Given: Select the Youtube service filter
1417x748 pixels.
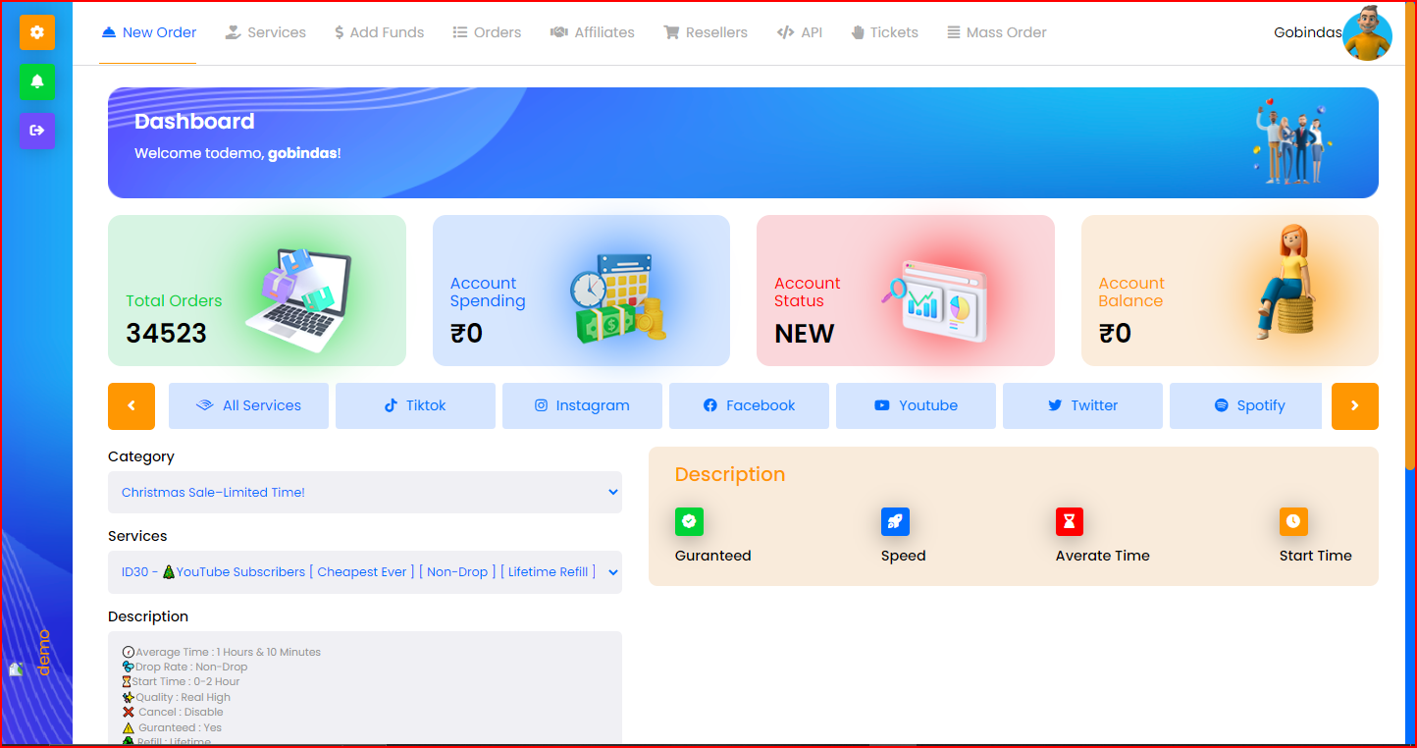Looking at the screenshot, I should pyautogui.click(x=916, y=406).
